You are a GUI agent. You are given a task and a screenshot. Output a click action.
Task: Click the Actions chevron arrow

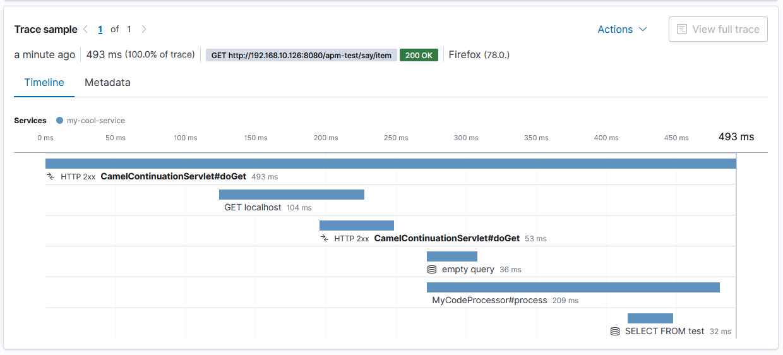[x=643, y=29]
